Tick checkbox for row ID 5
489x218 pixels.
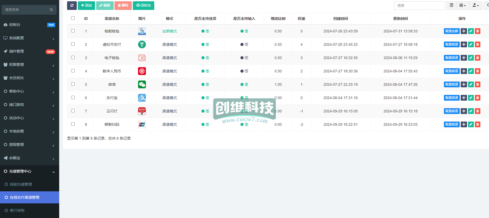click(73, 84)
